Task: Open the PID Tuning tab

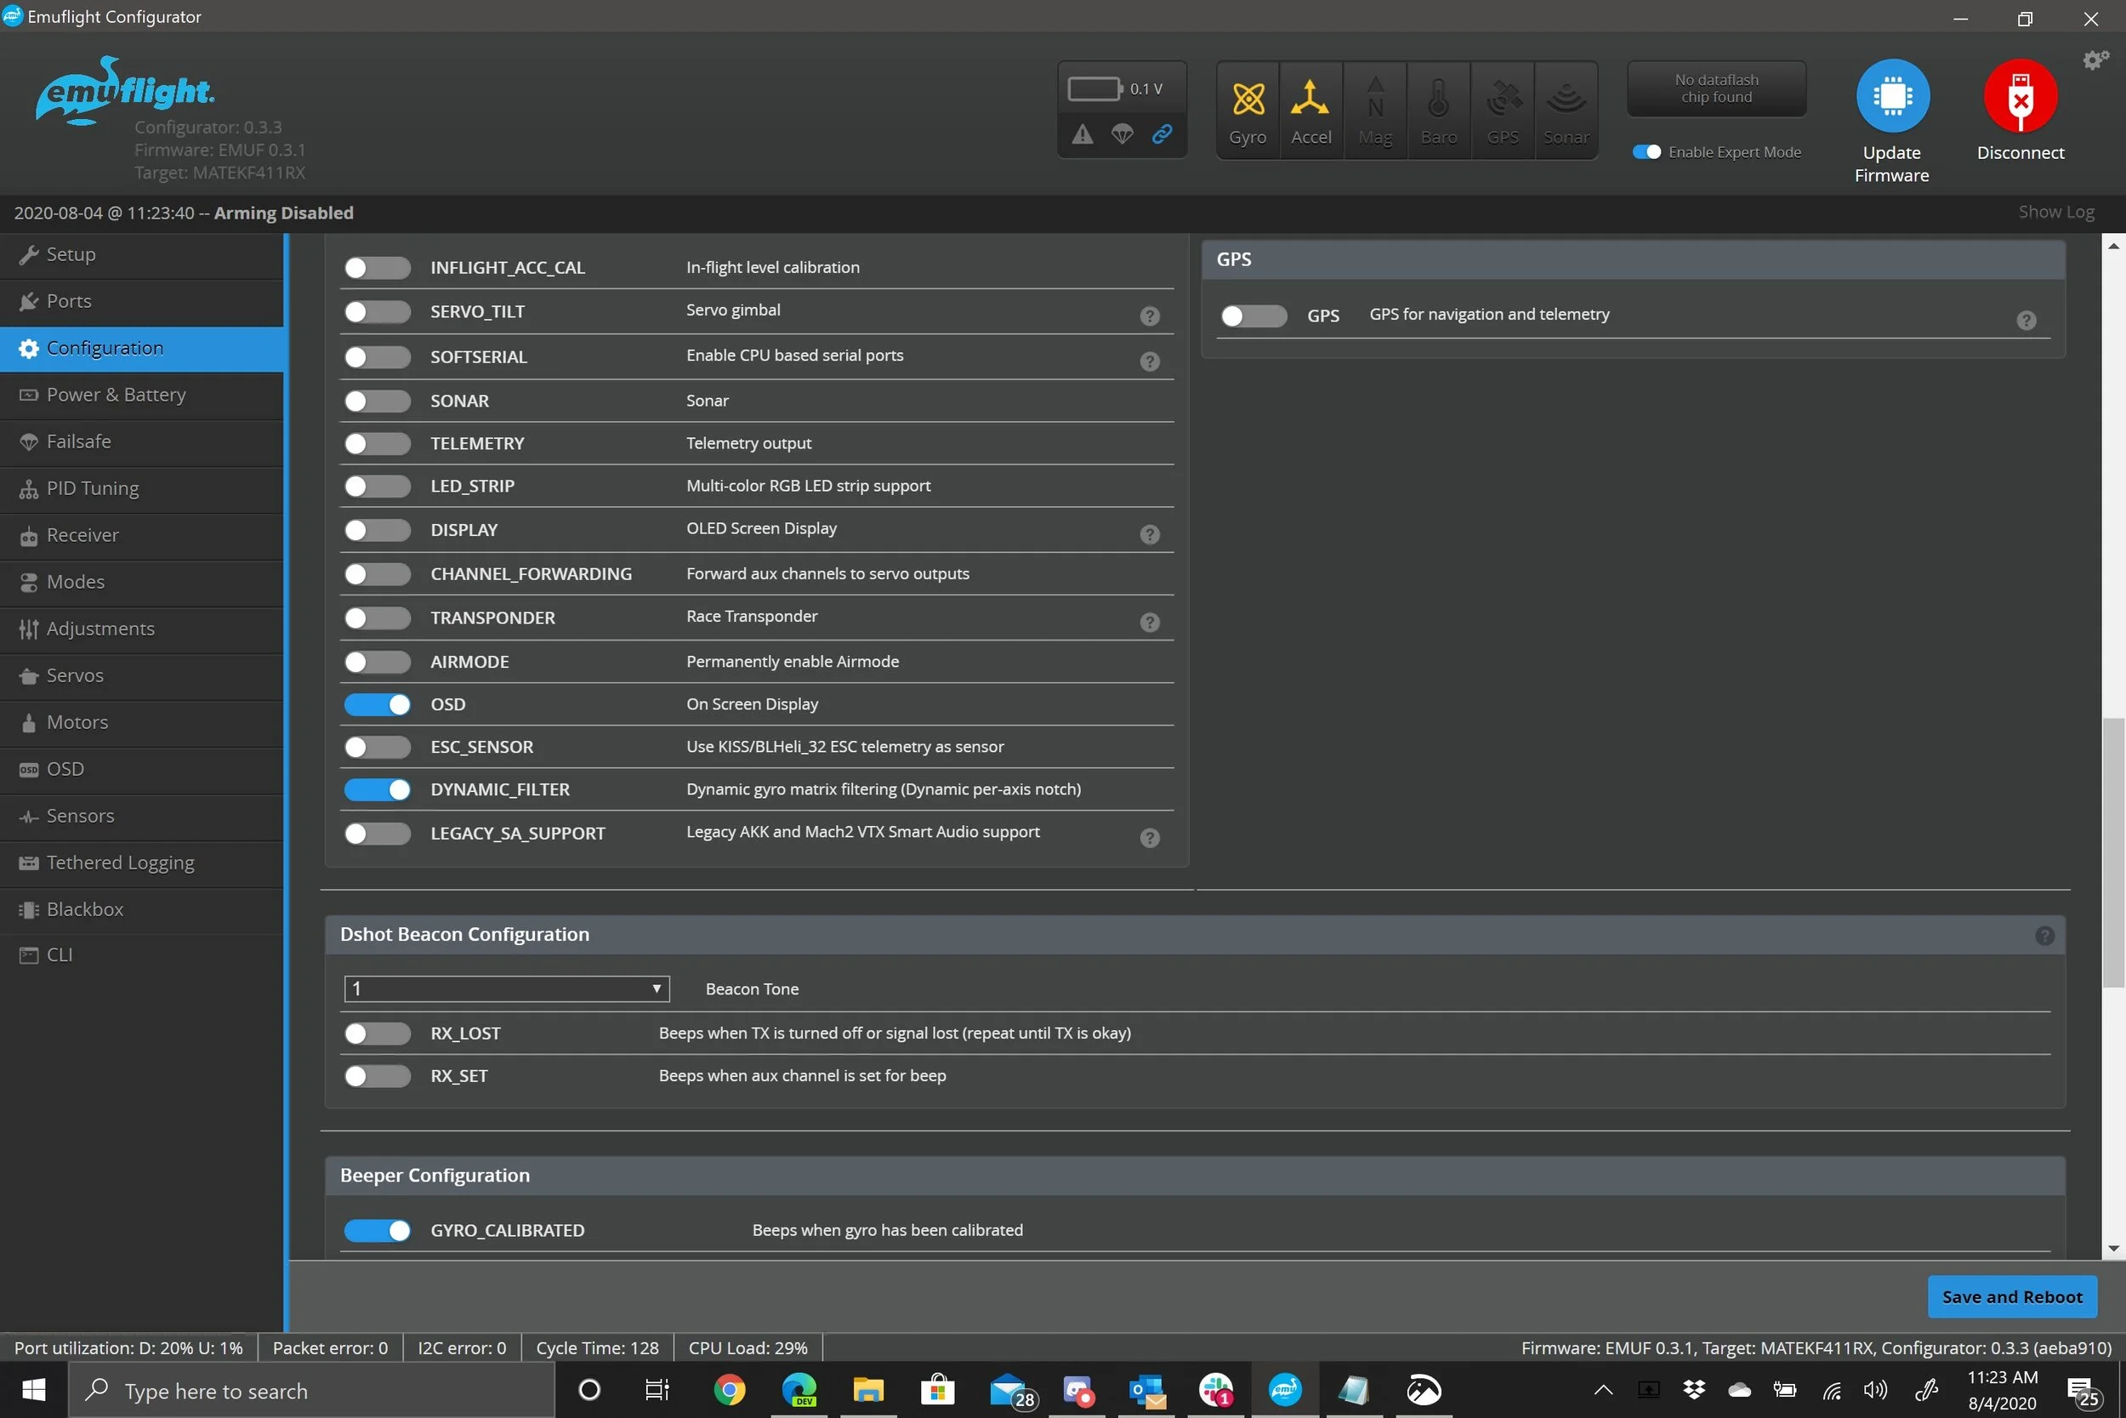Action: [92, 488]
